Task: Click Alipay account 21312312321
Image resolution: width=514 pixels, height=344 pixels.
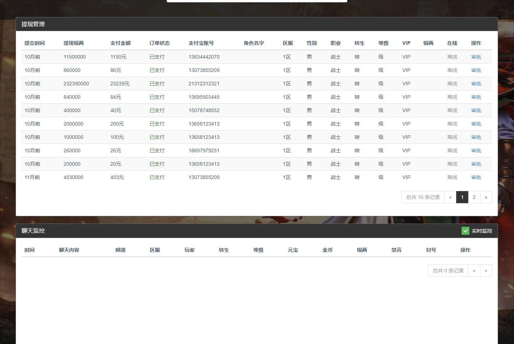Action: [204, 84]
